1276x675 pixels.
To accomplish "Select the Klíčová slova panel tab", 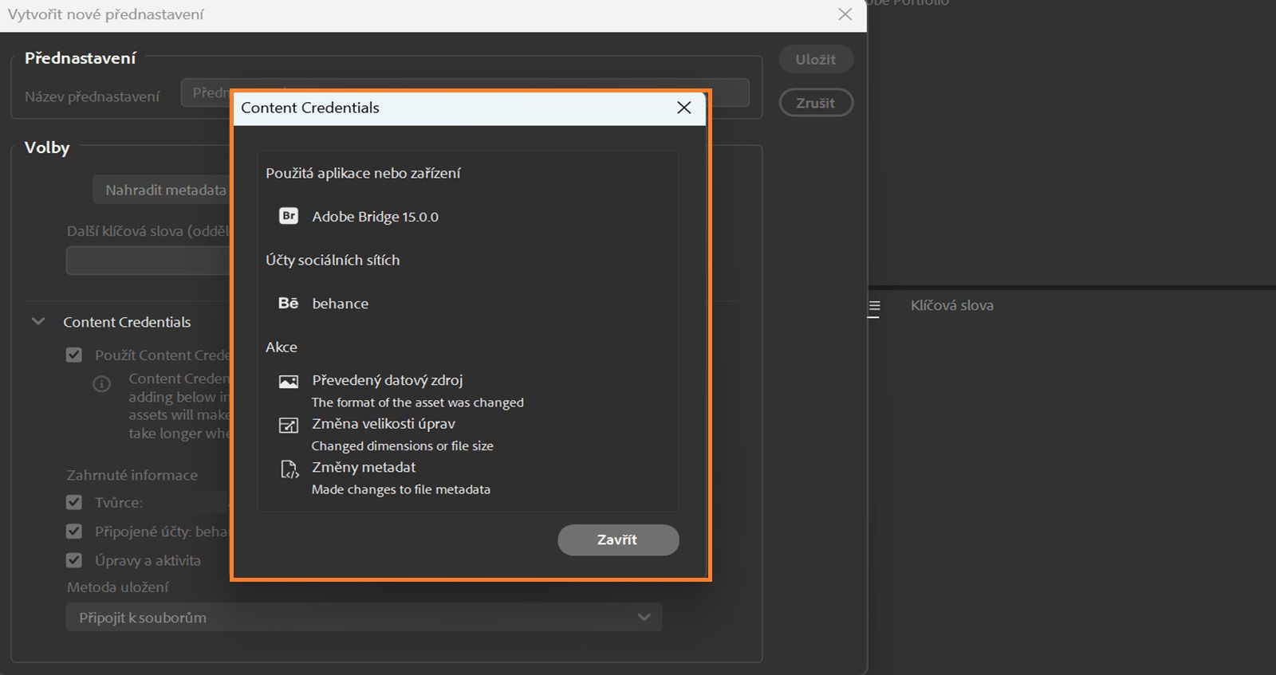I will [952, 305].
